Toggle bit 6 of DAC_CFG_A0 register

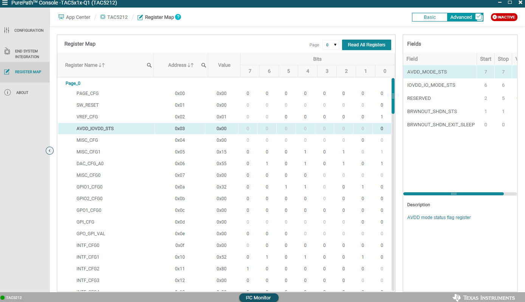tap(267, 164)
